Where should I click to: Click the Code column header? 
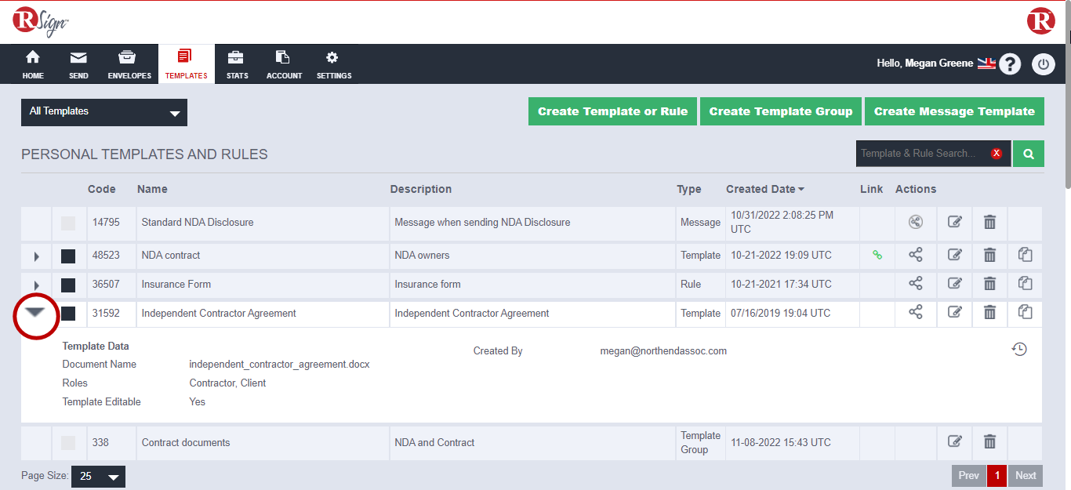[x=101, y=189]
